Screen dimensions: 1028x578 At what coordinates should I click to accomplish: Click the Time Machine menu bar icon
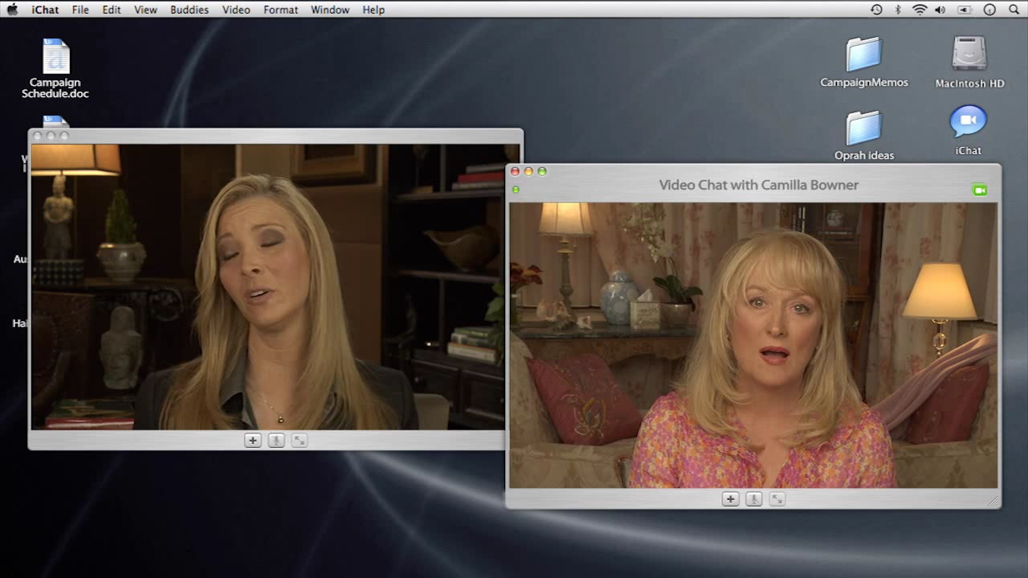876,10
